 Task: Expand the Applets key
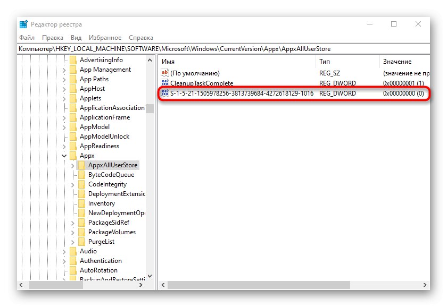tap(64, 99)
